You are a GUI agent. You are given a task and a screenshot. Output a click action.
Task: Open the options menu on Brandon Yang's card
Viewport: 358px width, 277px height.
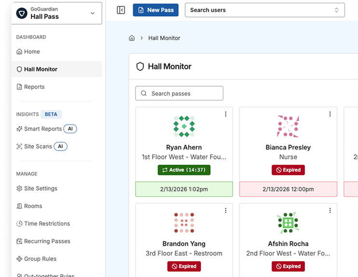[226, 210]
